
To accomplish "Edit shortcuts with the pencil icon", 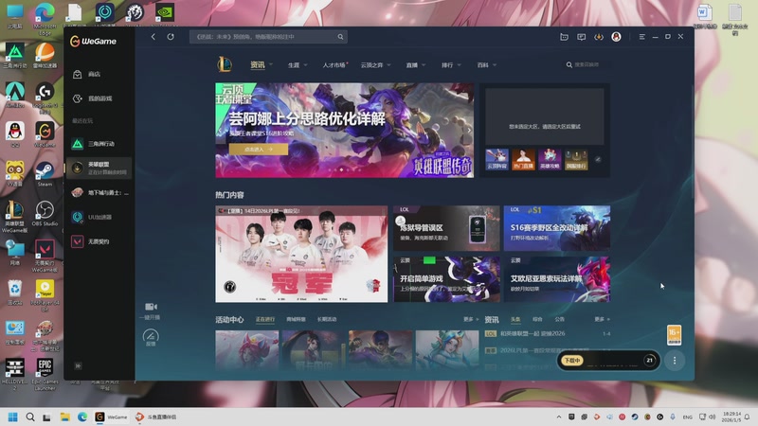I will 598,159.
